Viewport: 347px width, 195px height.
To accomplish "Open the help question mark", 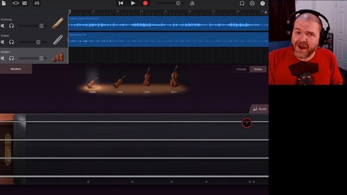I will pyautogui.click(x=262, y=3).
